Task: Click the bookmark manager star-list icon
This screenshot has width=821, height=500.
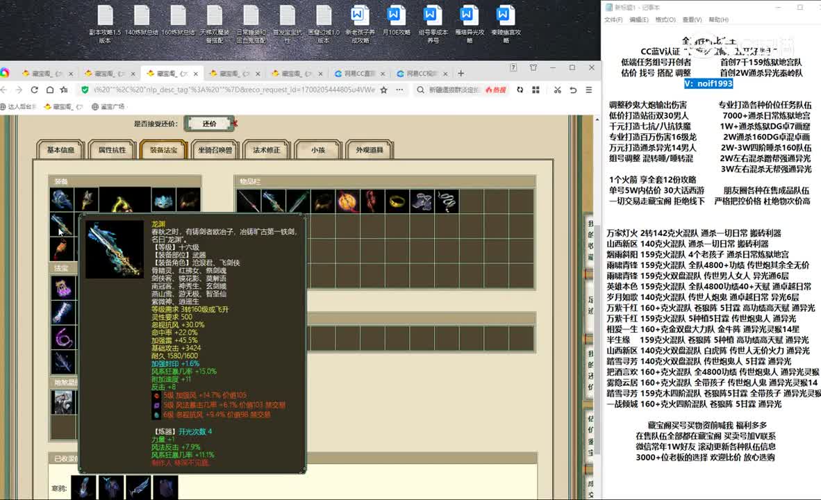Action: pyautogui.click(x=65, y=90)
